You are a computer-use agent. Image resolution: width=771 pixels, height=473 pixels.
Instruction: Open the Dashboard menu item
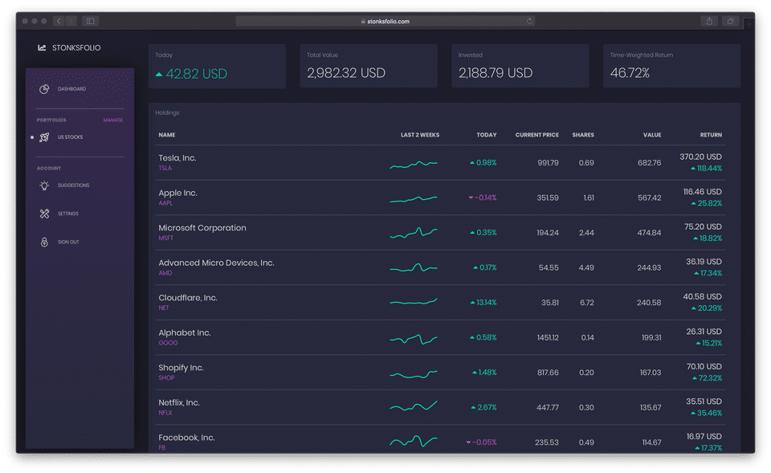pos(71,89)
